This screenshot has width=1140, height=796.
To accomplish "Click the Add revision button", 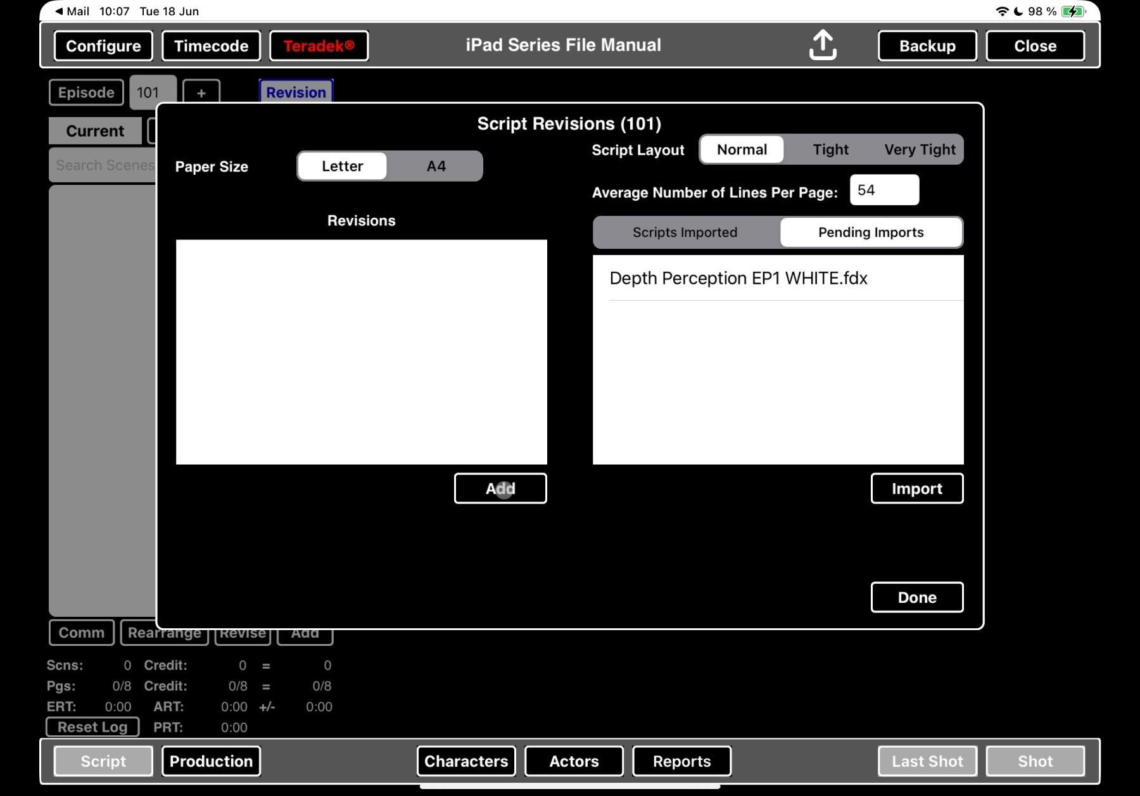I will 500,488.
